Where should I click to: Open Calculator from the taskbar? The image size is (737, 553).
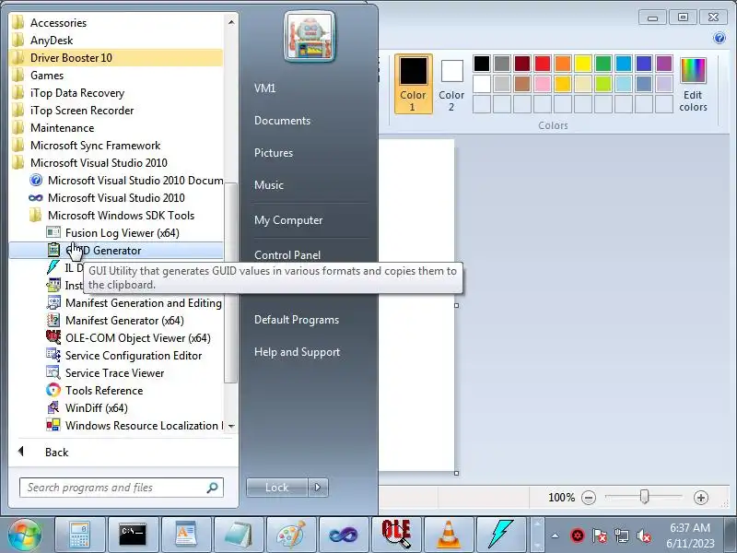tap(79, 535)
